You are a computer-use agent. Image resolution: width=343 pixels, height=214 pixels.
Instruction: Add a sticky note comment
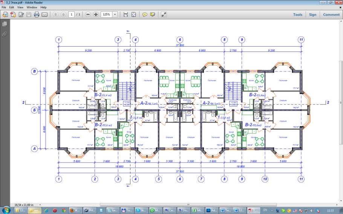[x=145, y=15]
